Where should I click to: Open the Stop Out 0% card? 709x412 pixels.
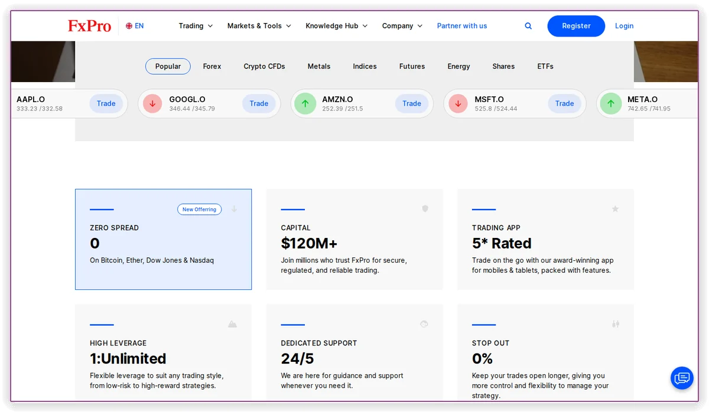[x=545, y=352]
